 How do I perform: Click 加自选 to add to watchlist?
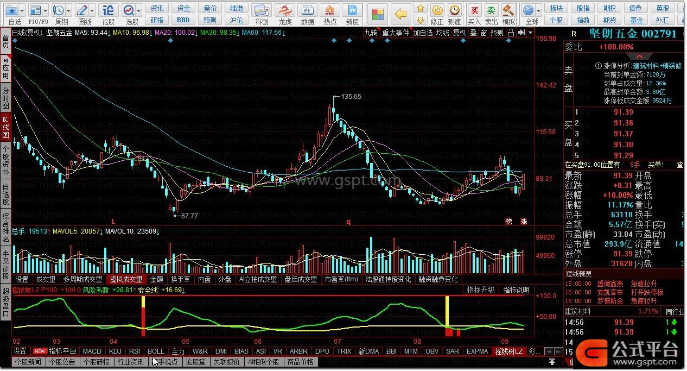423,33
